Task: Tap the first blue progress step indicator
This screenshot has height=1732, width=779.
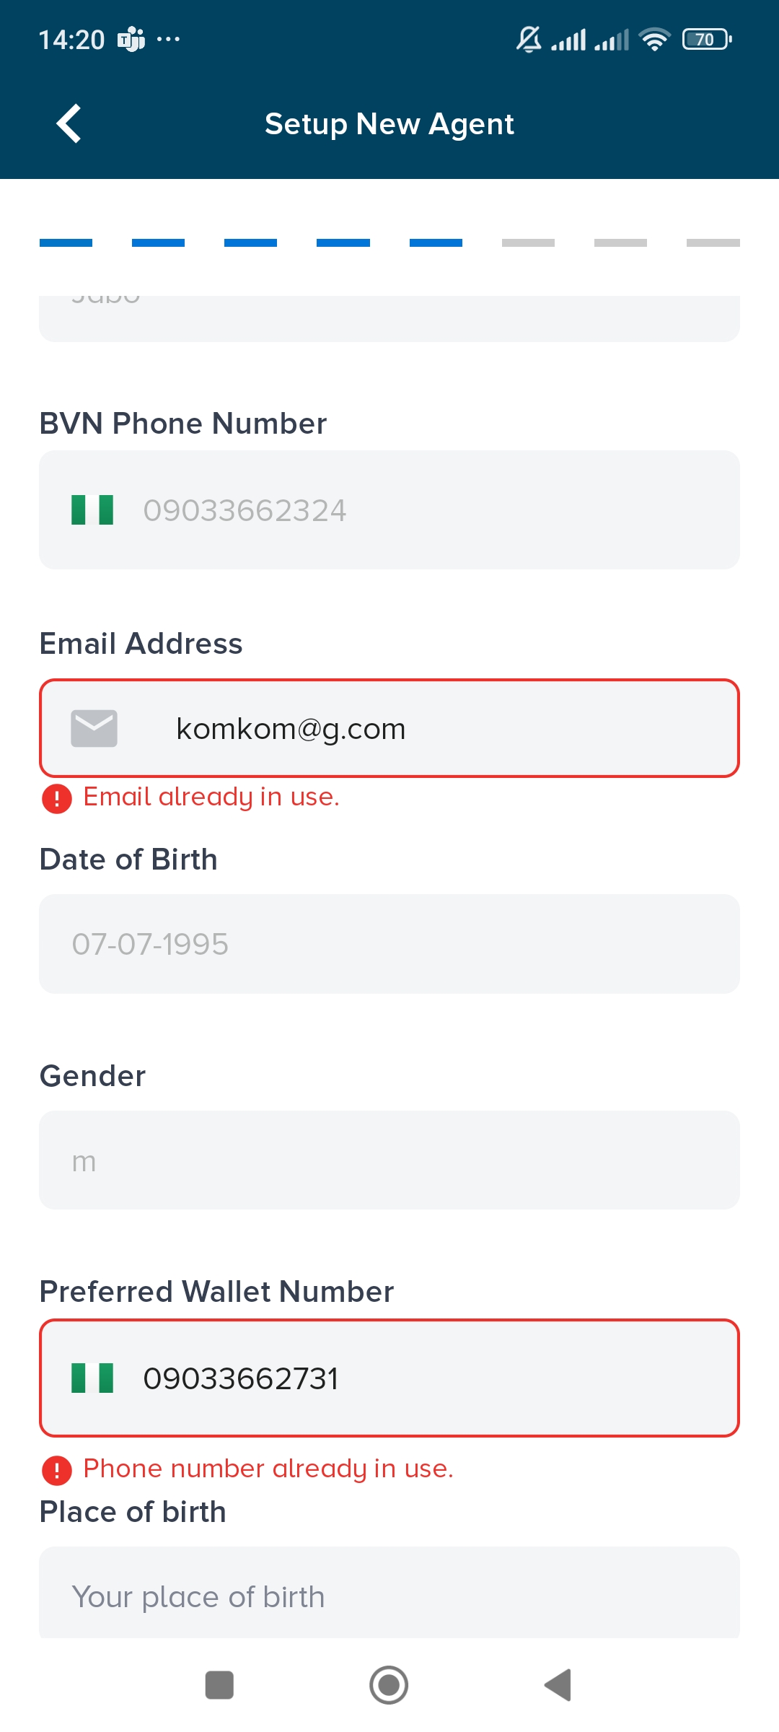Action: [66, 243]
